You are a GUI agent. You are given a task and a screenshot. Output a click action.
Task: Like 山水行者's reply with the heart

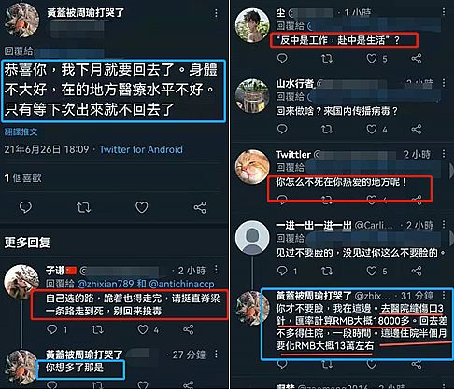click(x=372, y=129)
